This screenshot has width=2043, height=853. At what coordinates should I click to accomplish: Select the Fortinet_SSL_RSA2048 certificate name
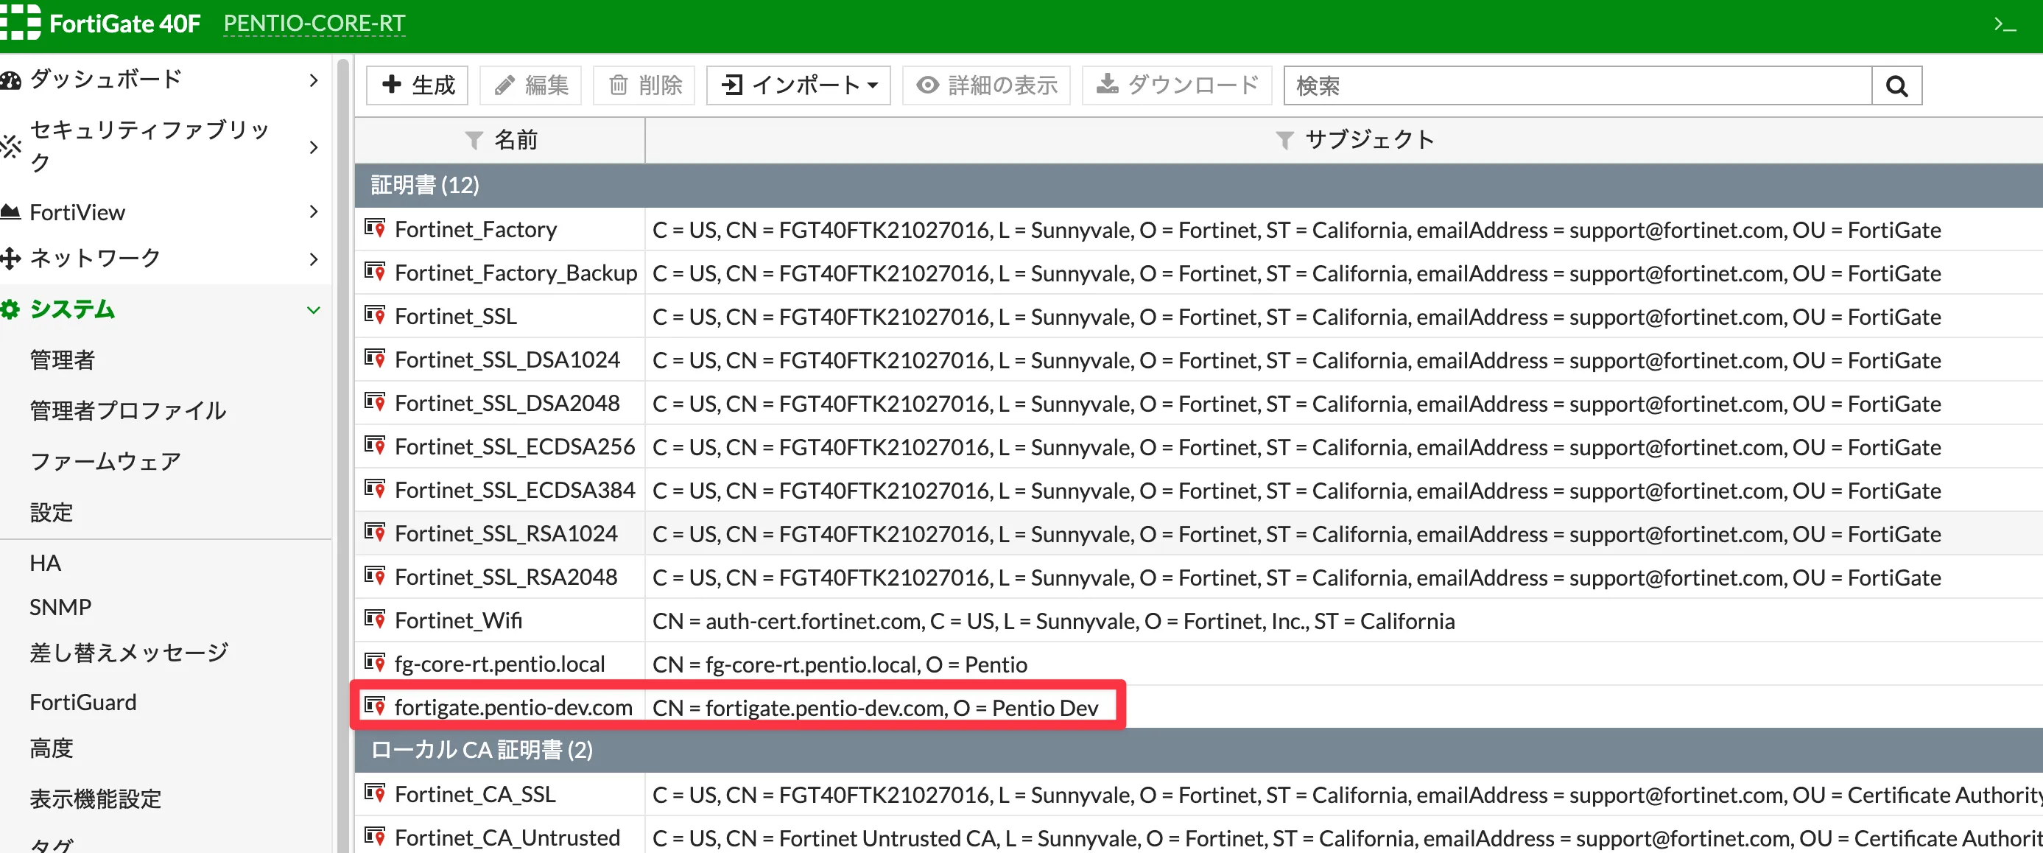pos(506,578)
